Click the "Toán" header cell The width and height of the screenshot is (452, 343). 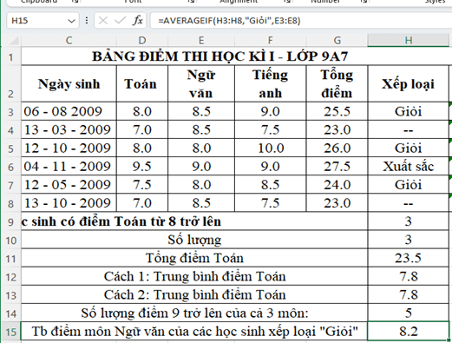pos(142,83)
